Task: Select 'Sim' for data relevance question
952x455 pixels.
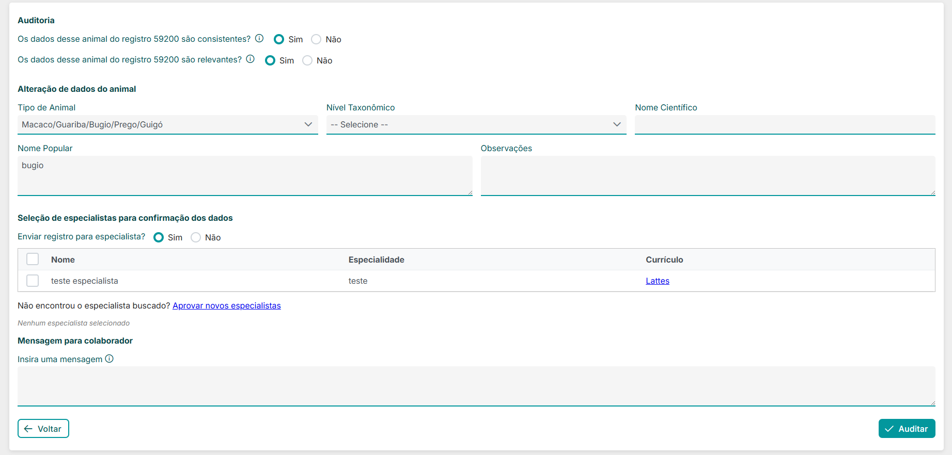Action: [270, 61]
